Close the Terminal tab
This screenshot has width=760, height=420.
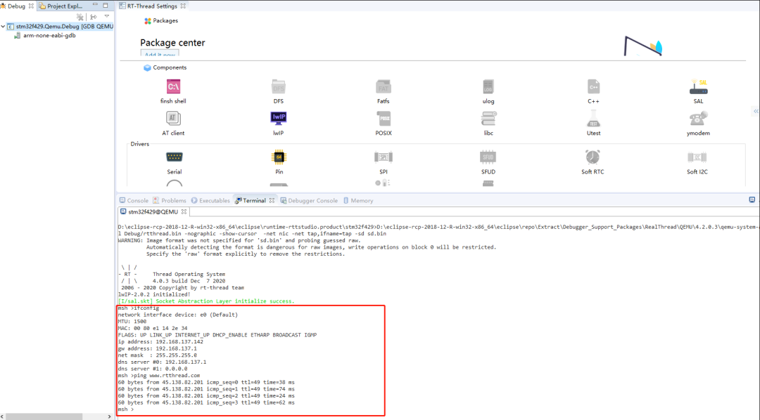click(x=272, y=200)
